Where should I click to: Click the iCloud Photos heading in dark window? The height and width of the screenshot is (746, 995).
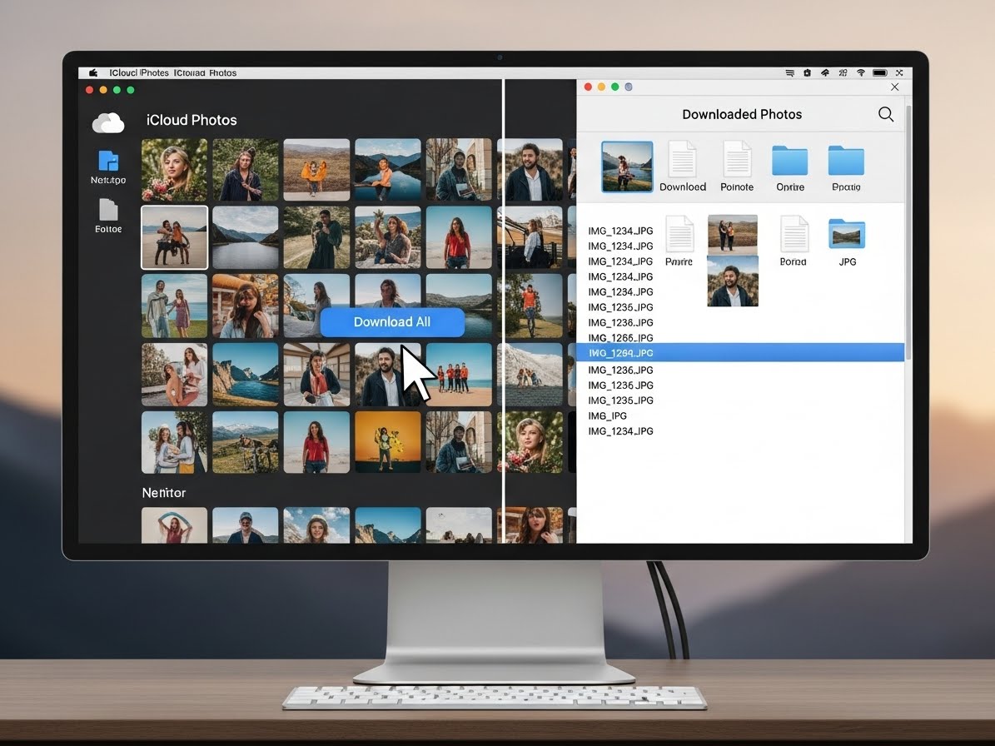click(x=192, y=120)
